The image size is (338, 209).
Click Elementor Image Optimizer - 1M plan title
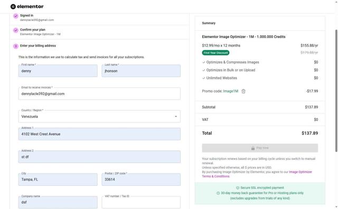pos(243,37)
